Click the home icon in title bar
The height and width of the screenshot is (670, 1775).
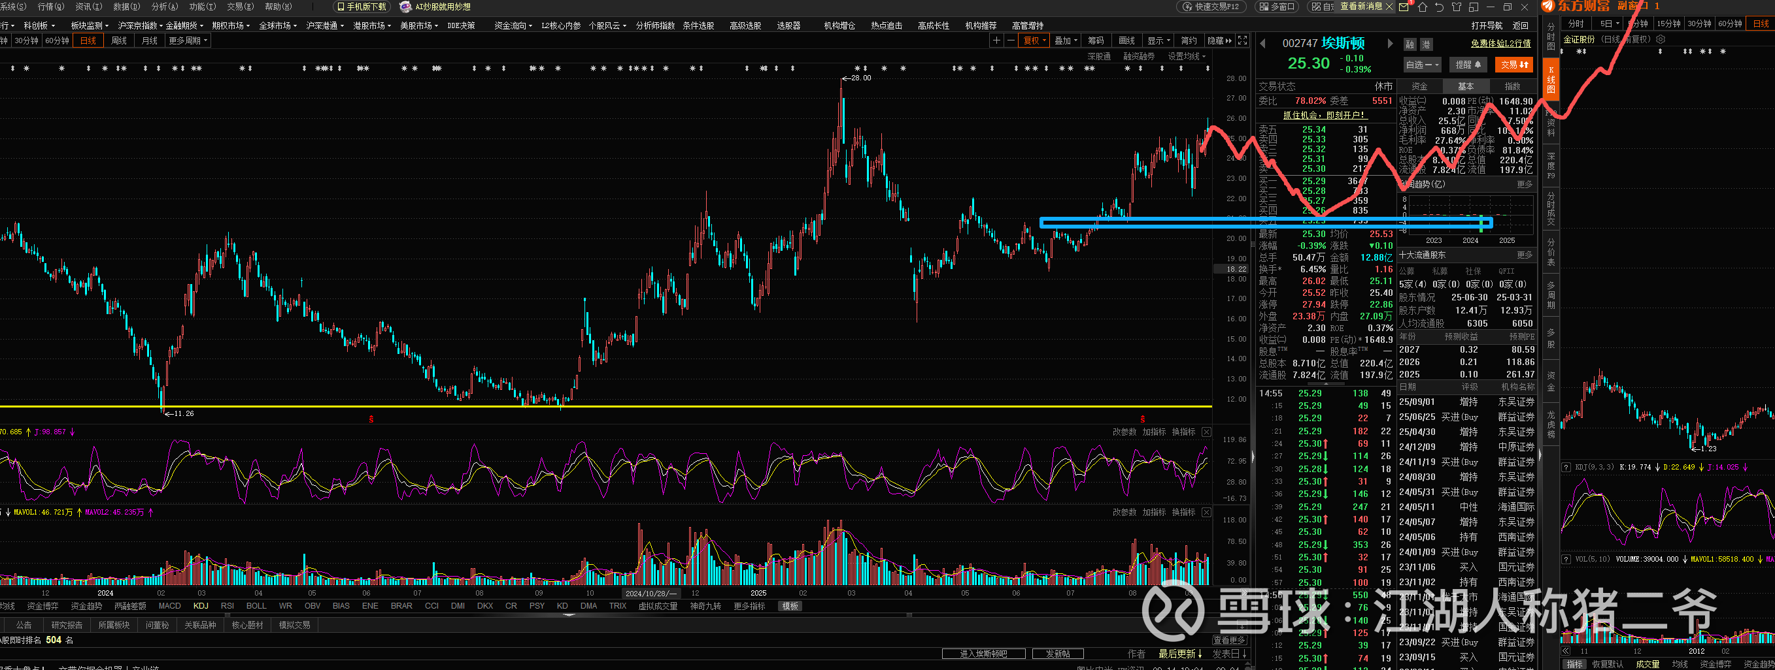1422,7
